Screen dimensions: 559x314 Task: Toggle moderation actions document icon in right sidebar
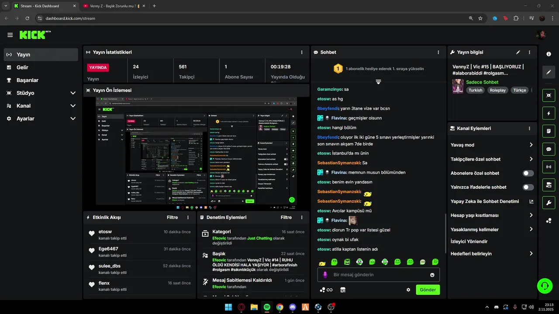[x=549, y=131]
